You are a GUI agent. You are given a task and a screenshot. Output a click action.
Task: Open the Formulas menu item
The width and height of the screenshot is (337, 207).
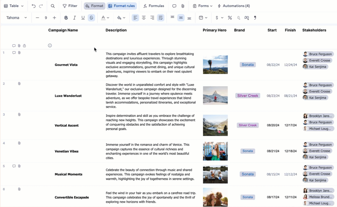point(154,6)
